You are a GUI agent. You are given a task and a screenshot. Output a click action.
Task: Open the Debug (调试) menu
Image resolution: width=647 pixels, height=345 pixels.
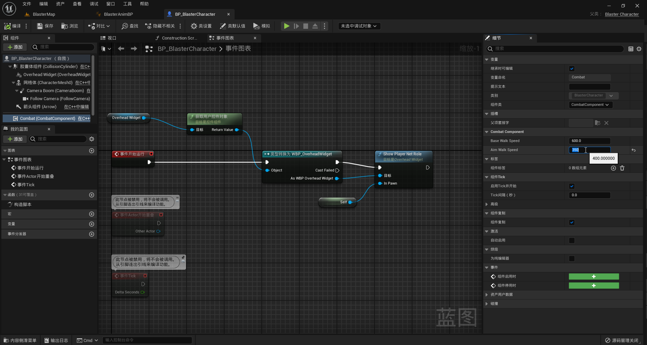94,4
